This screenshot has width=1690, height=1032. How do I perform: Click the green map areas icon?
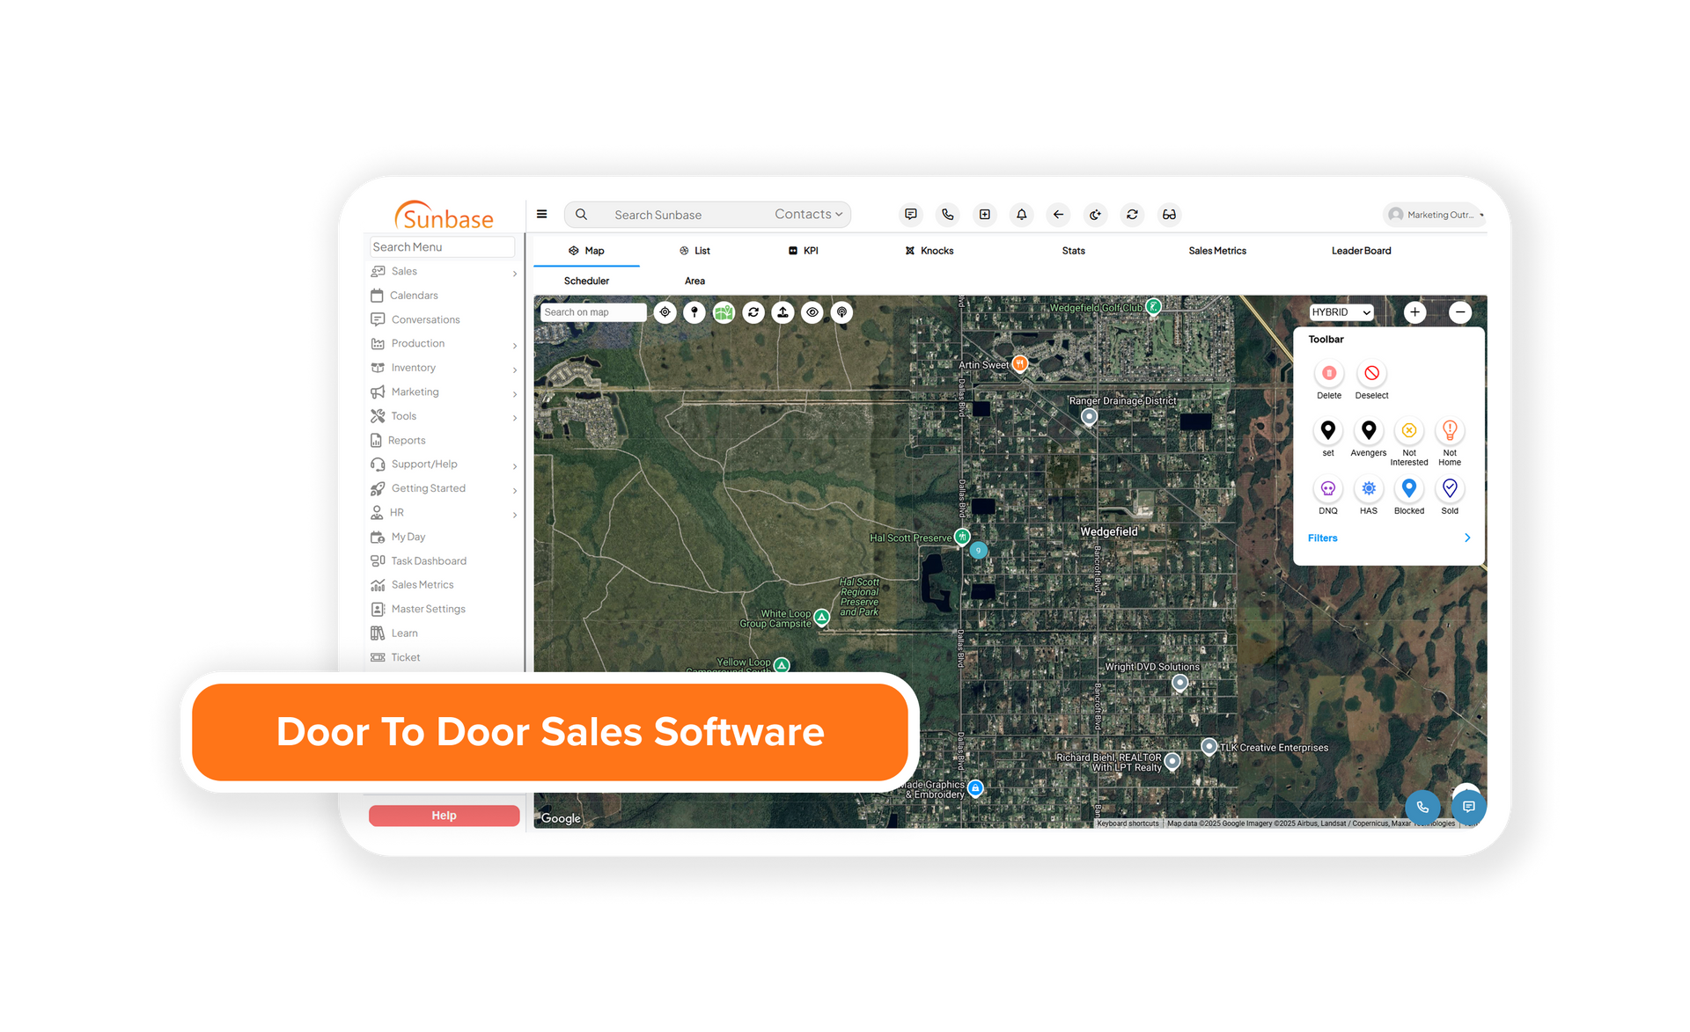point(724,312)
